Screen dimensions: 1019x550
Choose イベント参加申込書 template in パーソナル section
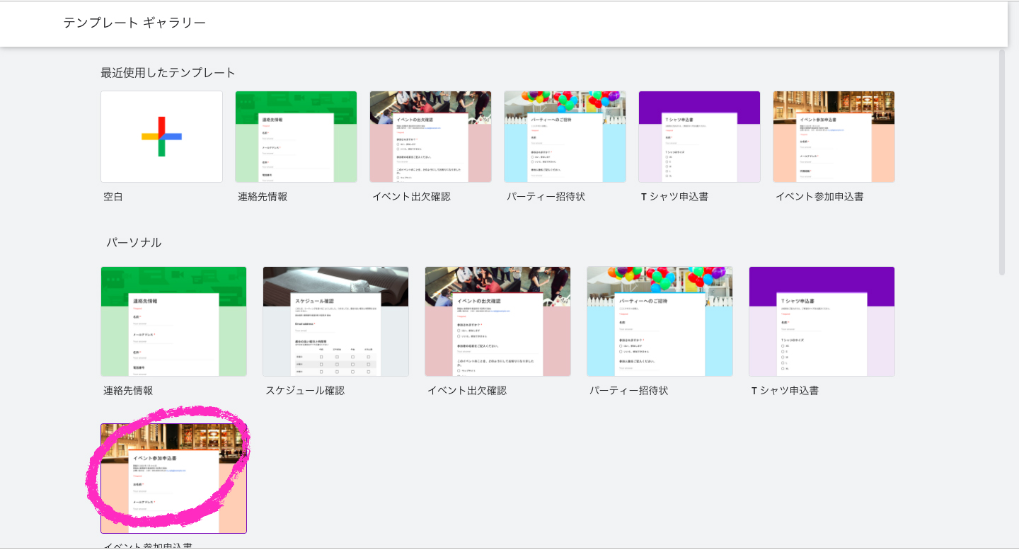pos(173,479)
